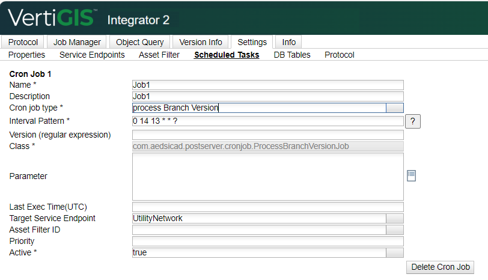Expand the Target Service Endpoint dropdown
The image size is (488, 280).
click(x=395, y=218)
